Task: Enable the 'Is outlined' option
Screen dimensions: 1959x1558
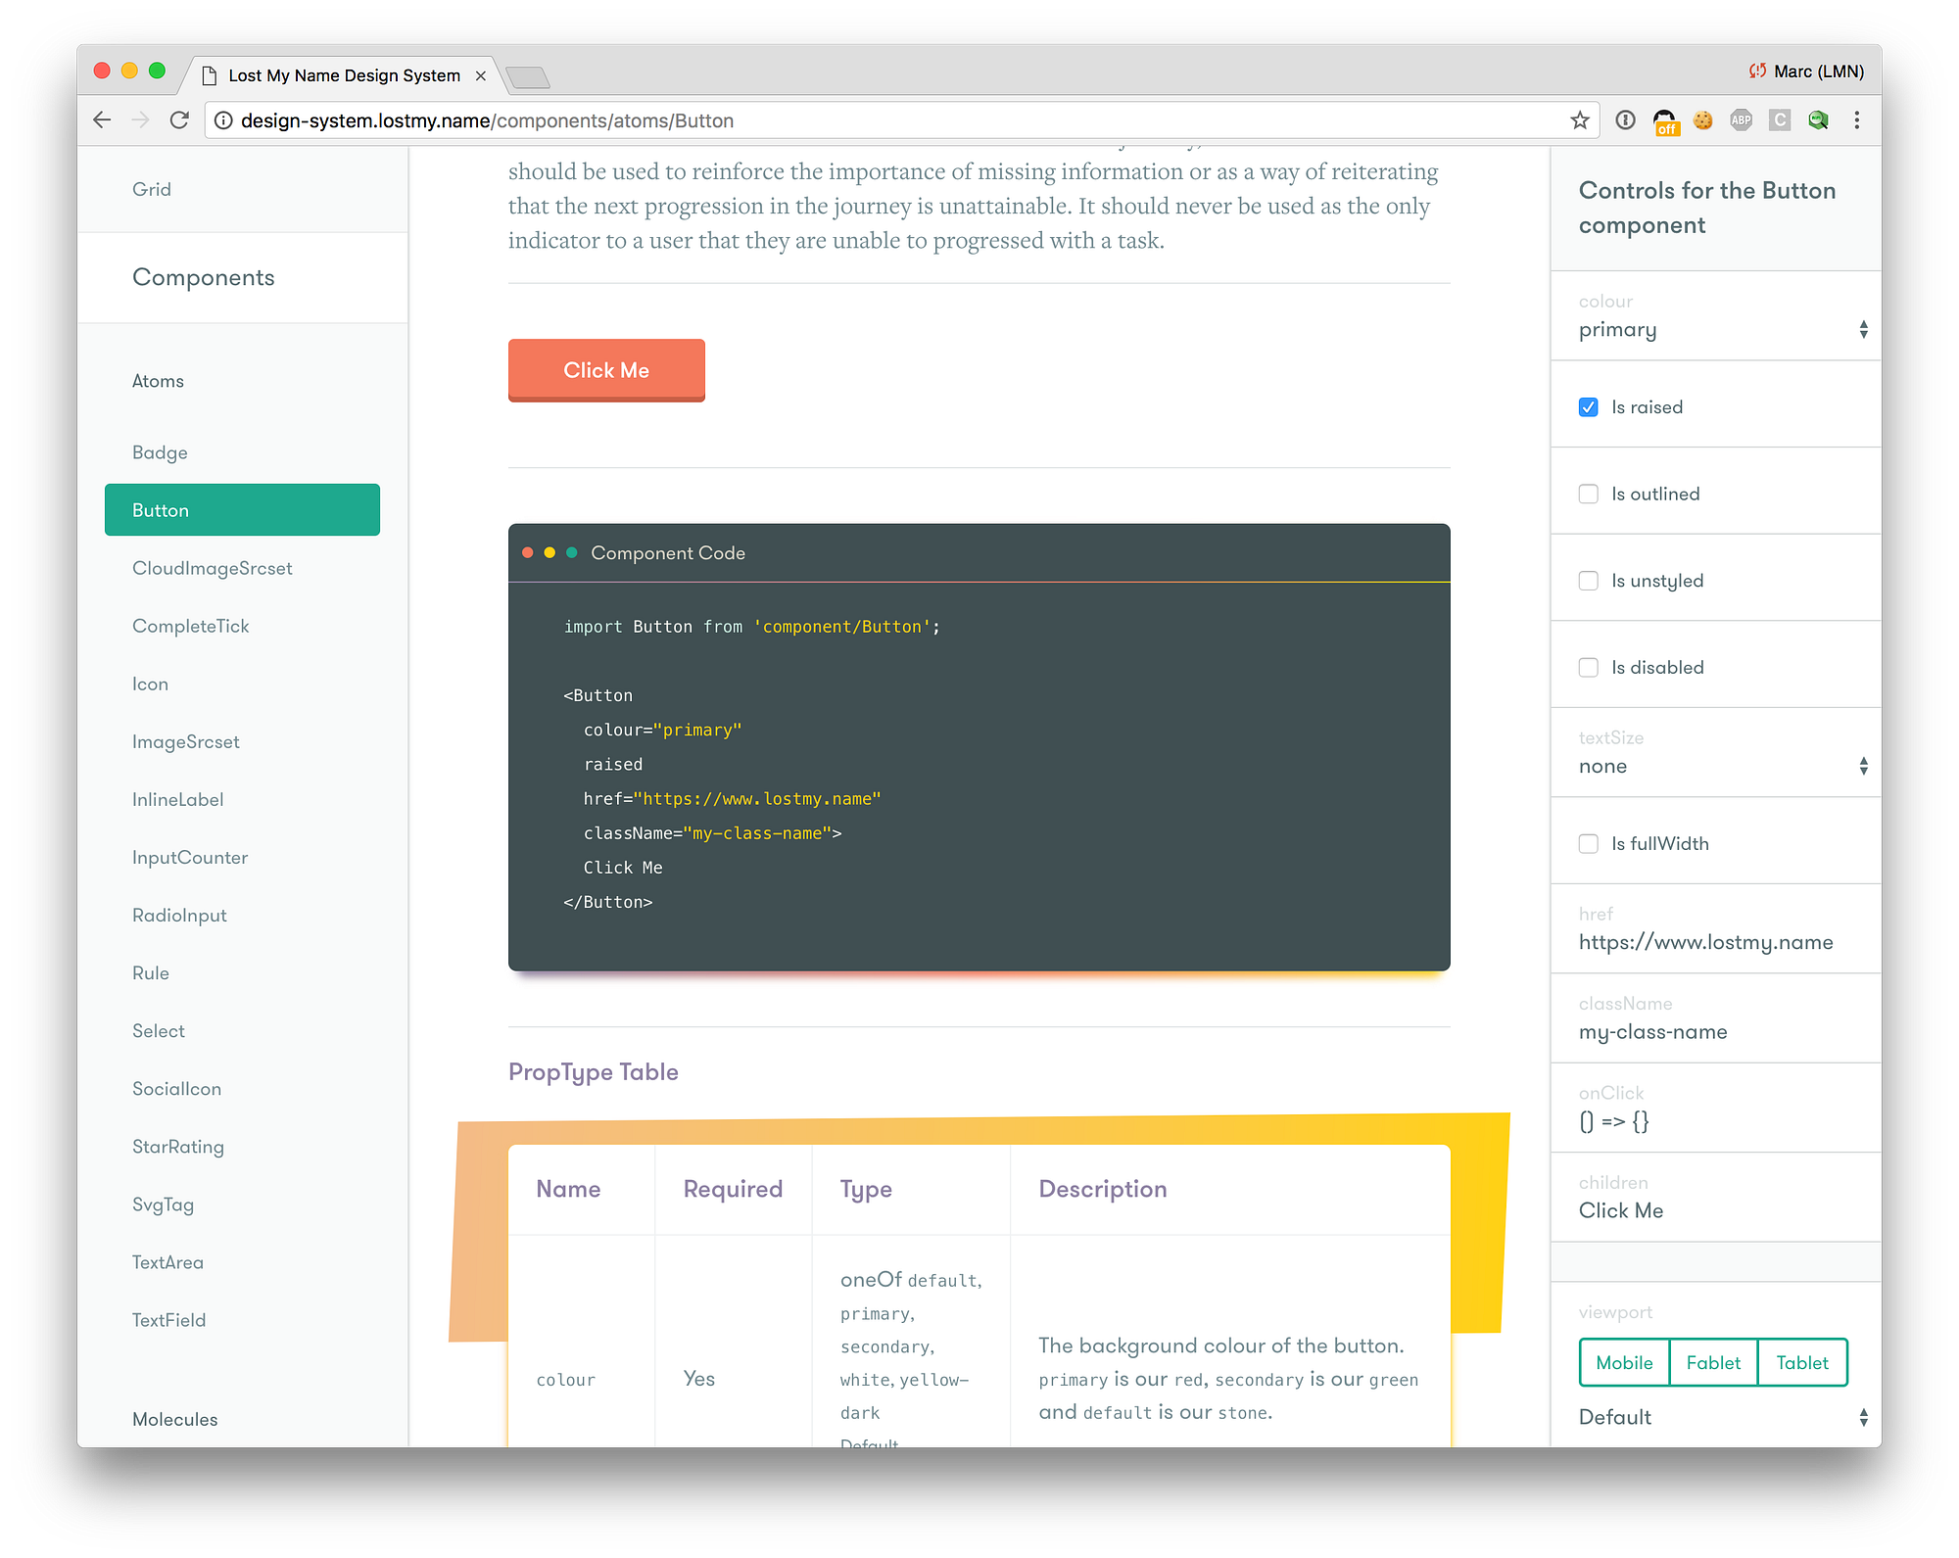Action: (x=1588, y=494)
